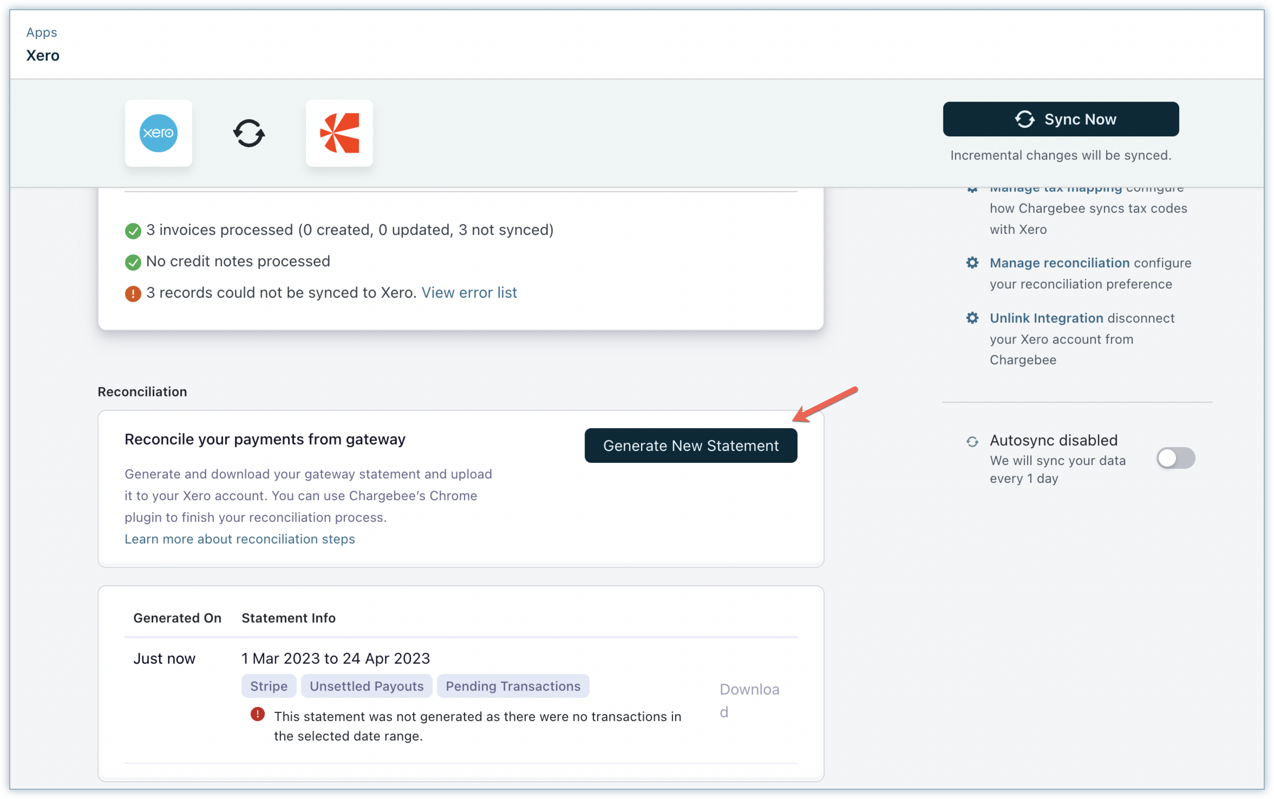The image size is (1274, 799).
Task: Click Generate New Statement button
Action: 691,446
